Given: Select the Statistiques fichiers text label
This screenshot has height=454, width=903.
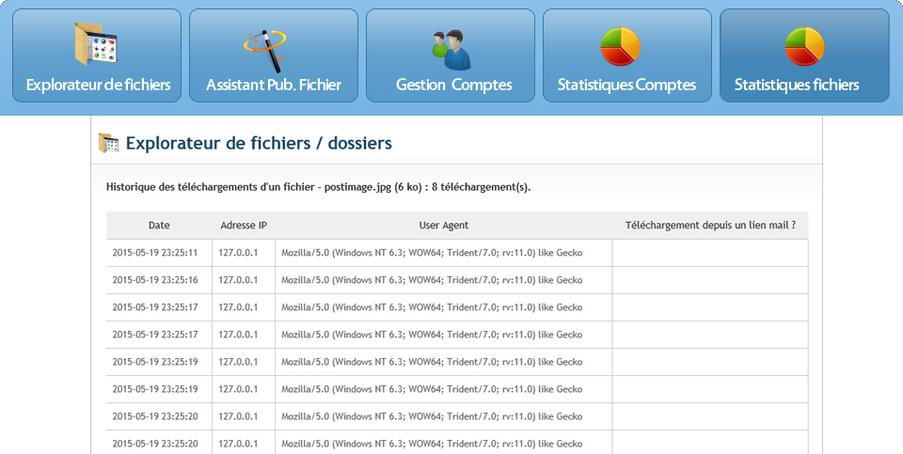Looking at the screenshot, I should point(797,85).
